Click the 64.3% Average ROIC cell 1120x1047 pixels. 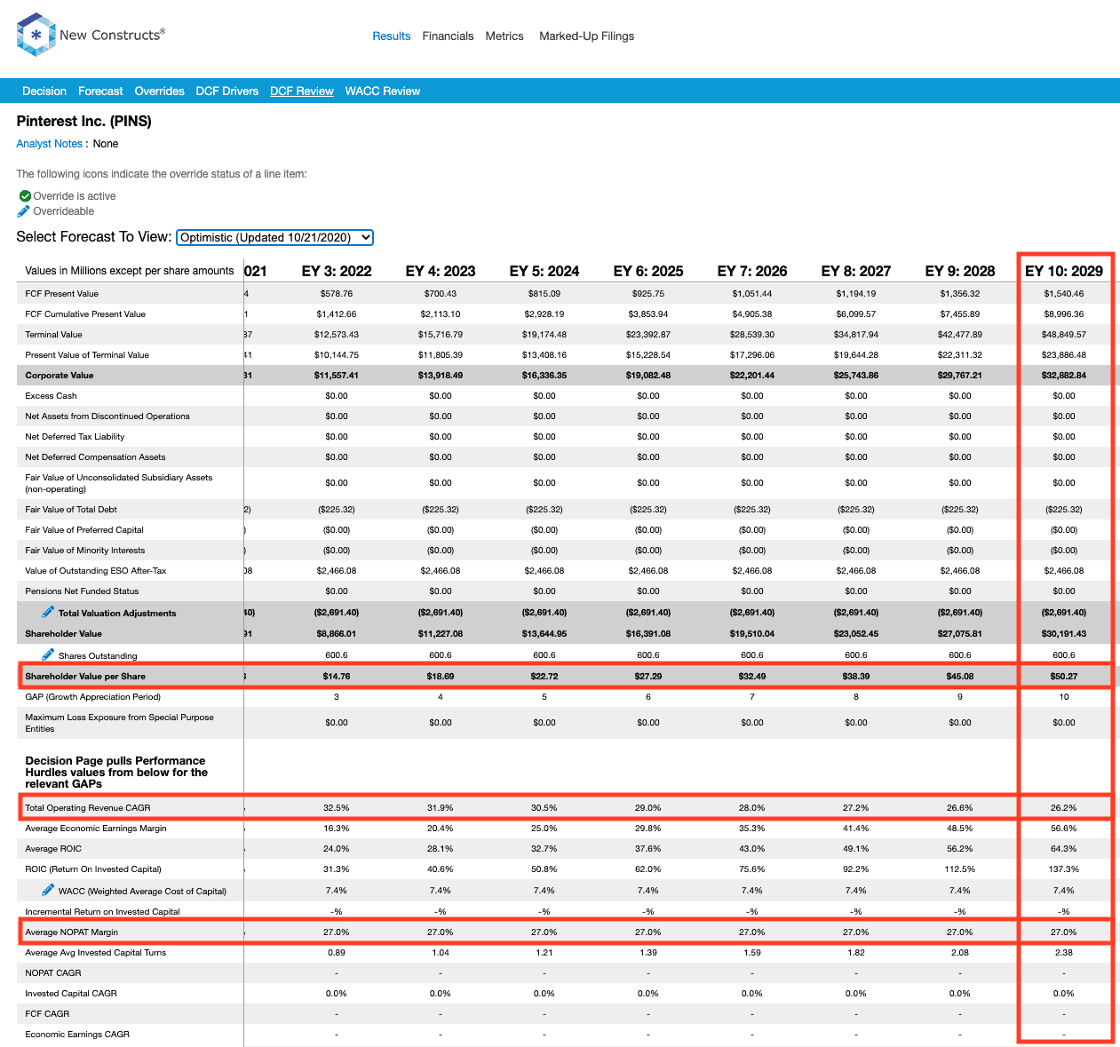click(x=1064, y=849)
